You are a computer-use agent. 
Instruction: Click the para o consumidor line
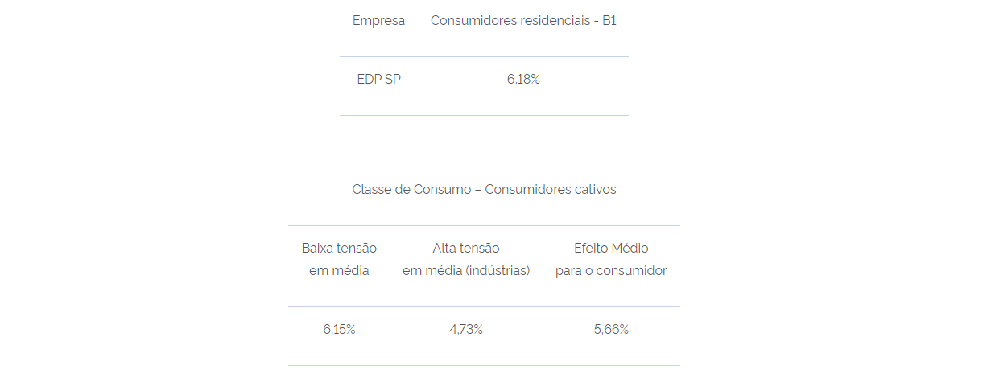tap(611, 271)
